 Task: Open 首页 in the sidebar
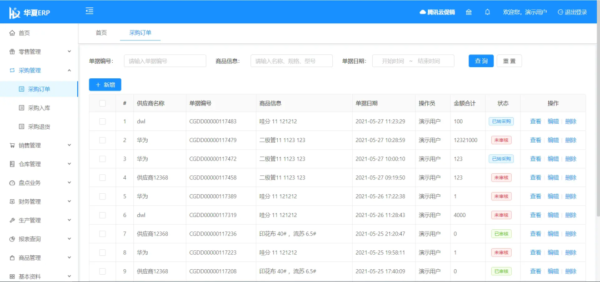click(x=39, y=33)
